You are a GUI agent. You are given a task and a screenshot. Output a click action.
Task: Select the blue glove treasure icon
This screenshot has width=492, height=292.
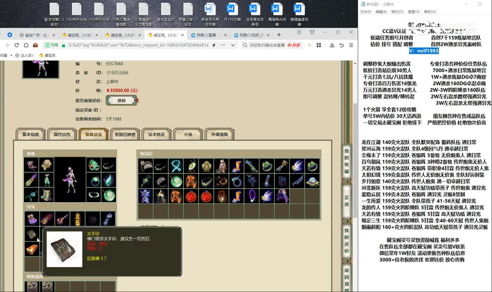[x=108, y=219]
